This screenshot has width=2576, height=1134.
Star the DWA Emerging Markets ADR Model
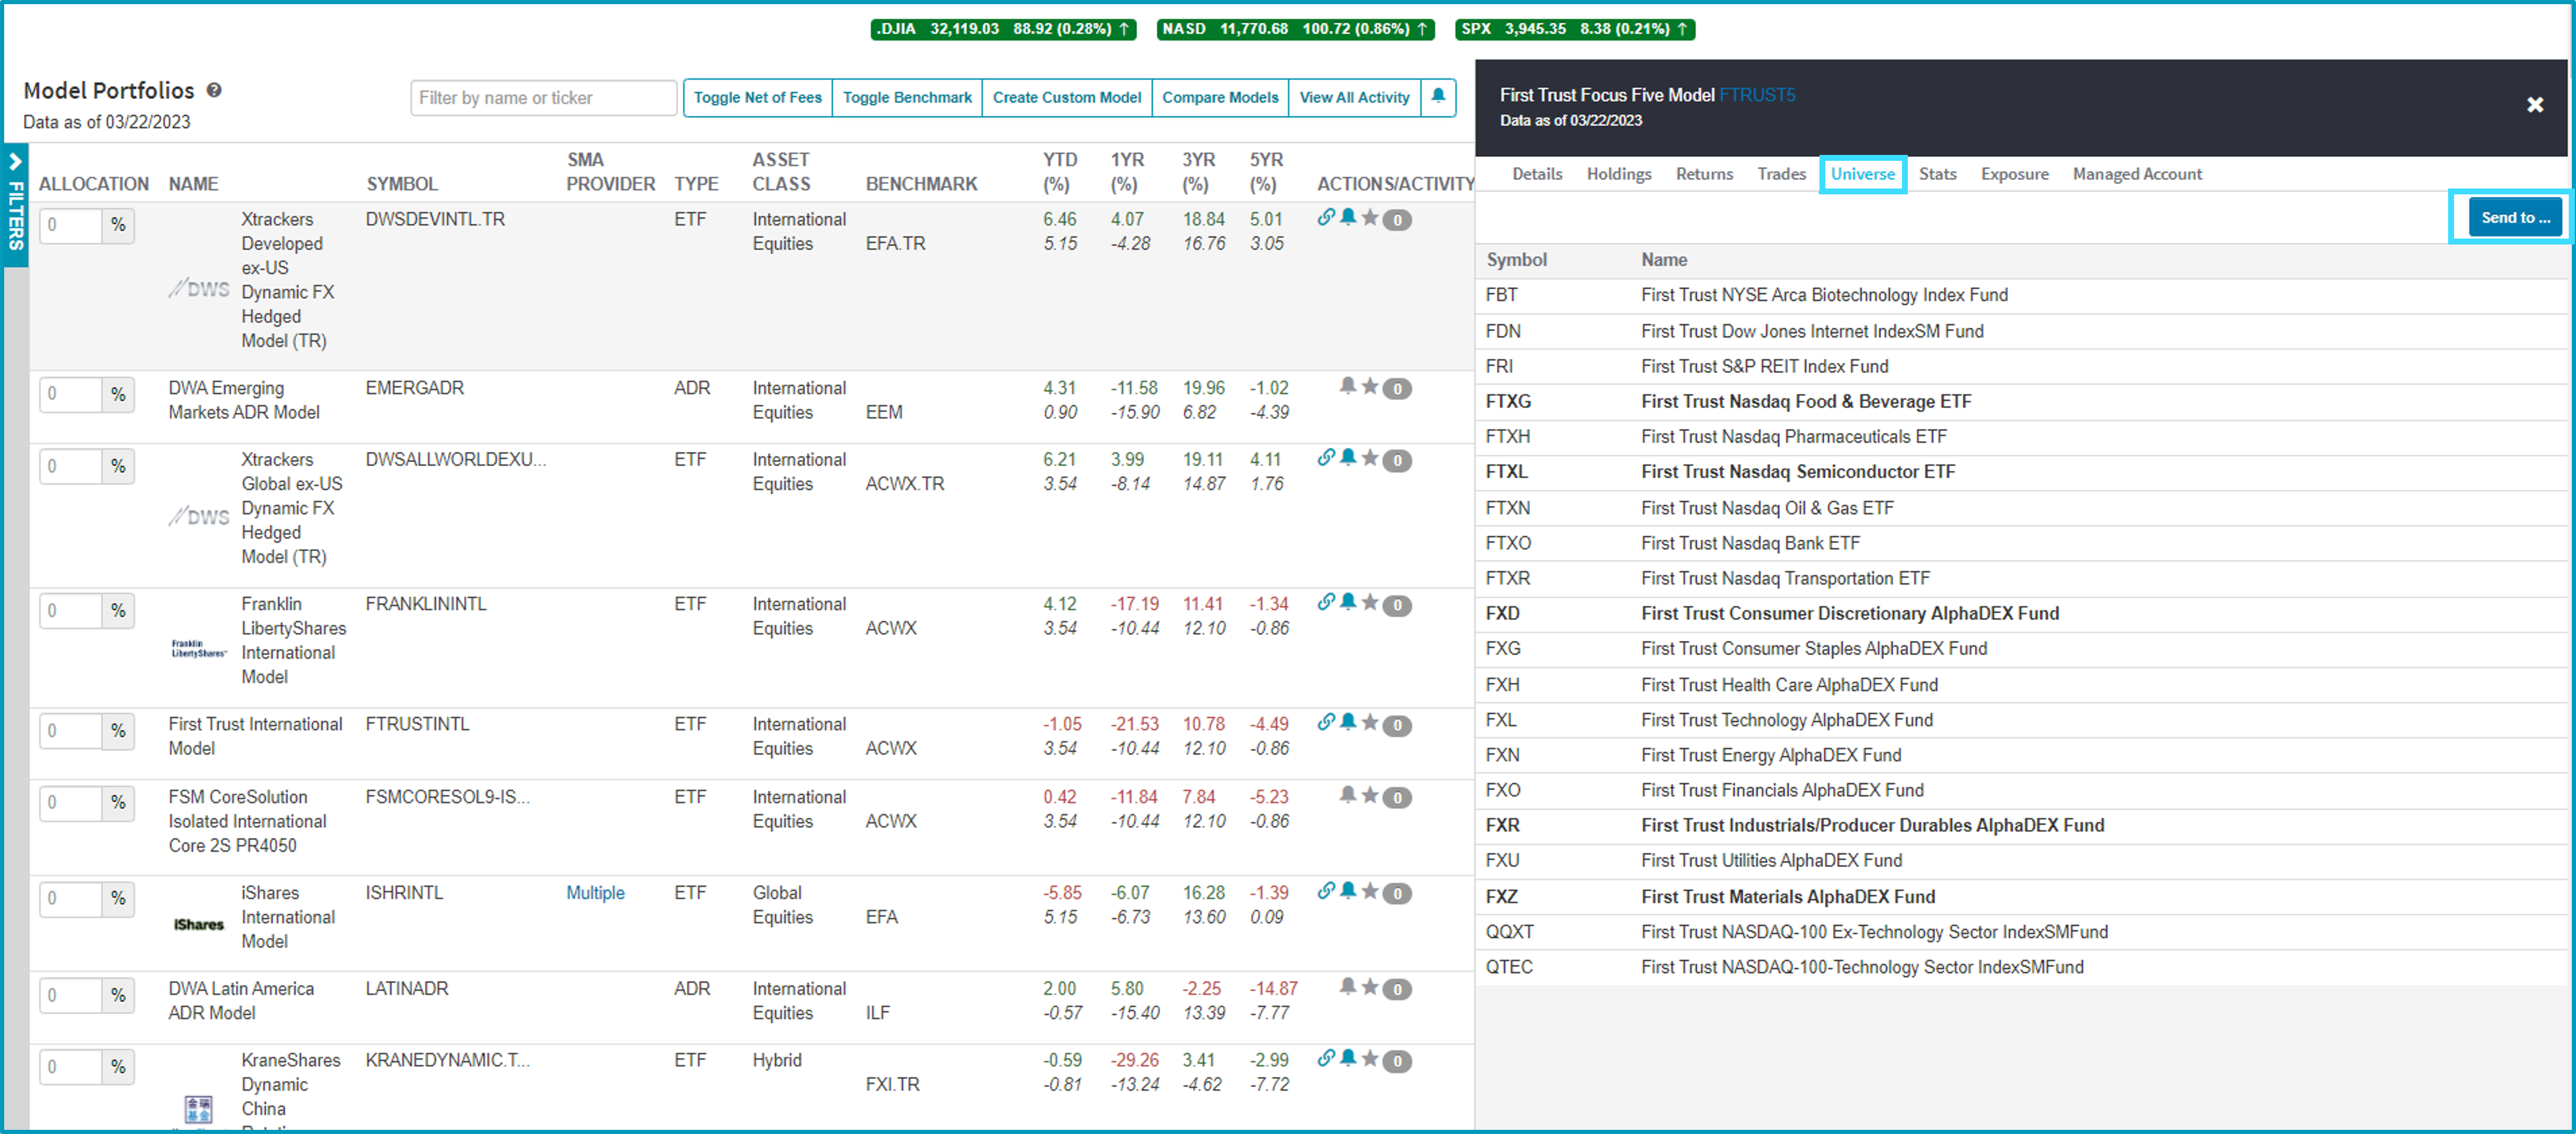coord(1370,386)
